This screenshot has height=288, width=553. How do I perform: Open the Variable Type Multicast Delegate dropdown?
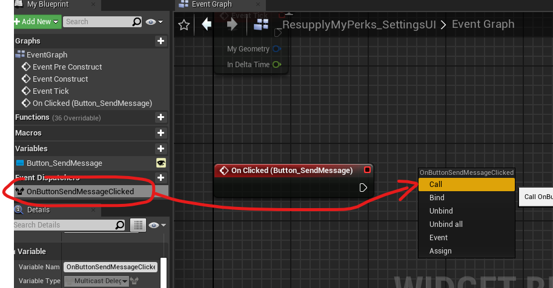[96, 281]
